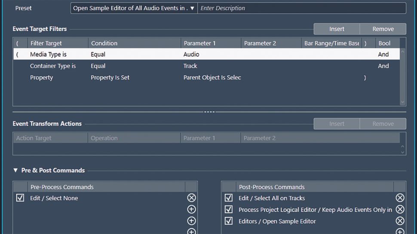Remove Edit / Select All on Tracks command
The height and width of the screenshot is (234, 417).
[400, 198]
